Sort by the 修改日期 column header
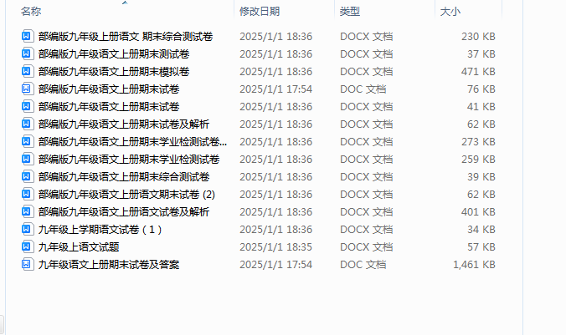The height and width of the screenshot is (335, 566). pyautogui.click(x=260, y=12)
